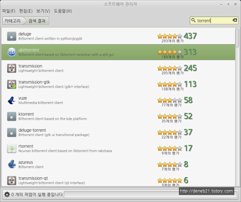Open the 보기(V) menu

coord(43,11)
